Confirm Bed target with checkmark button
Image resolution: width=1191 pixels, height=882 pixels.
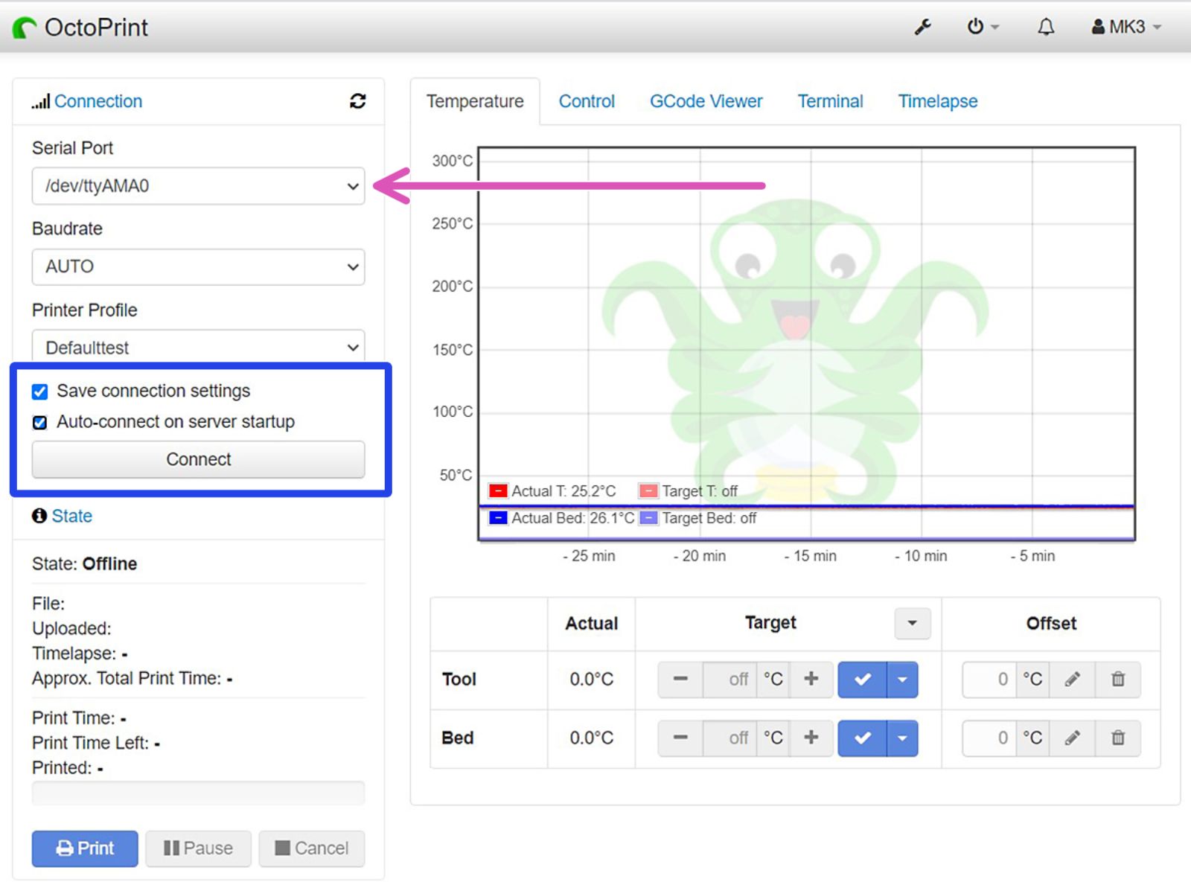coord(863,738)
